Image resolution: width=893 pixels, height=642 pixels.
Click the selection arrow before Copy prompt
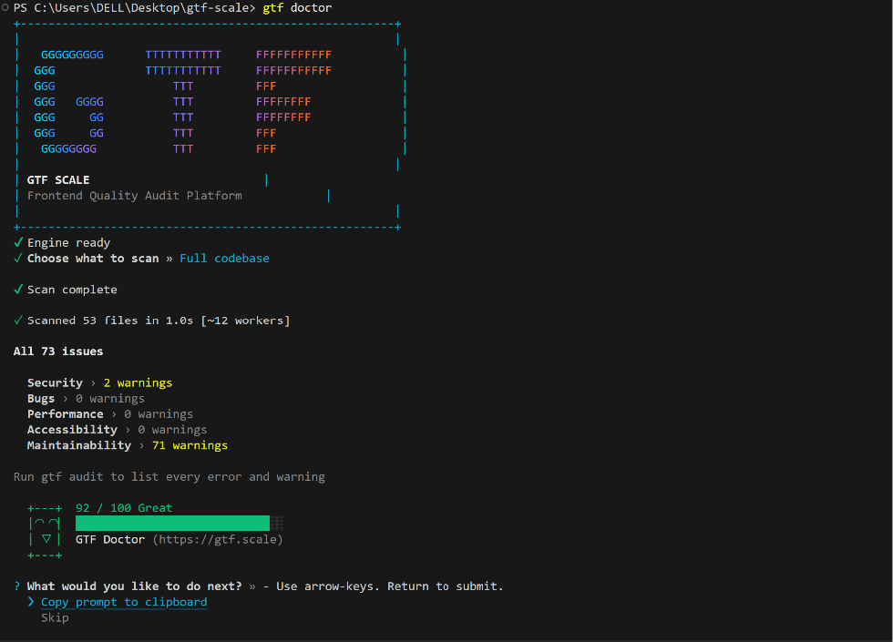pos(31,602)
